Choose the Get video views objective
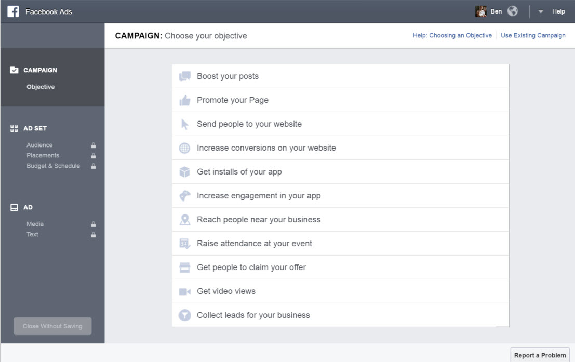Image resolution: width=575 pixels, height=362 pixels. click(340, 291)
